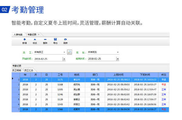Image resolution: width=182 pixels, height=120 pixels.
Task: Select row header number 6
Action: point(16,104)
